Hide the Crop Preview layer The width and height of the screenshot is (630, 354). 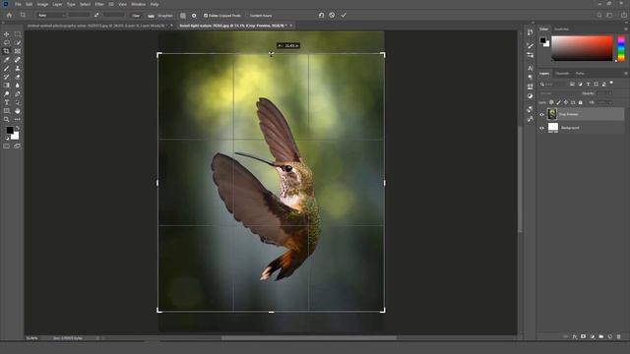point(541,114)
